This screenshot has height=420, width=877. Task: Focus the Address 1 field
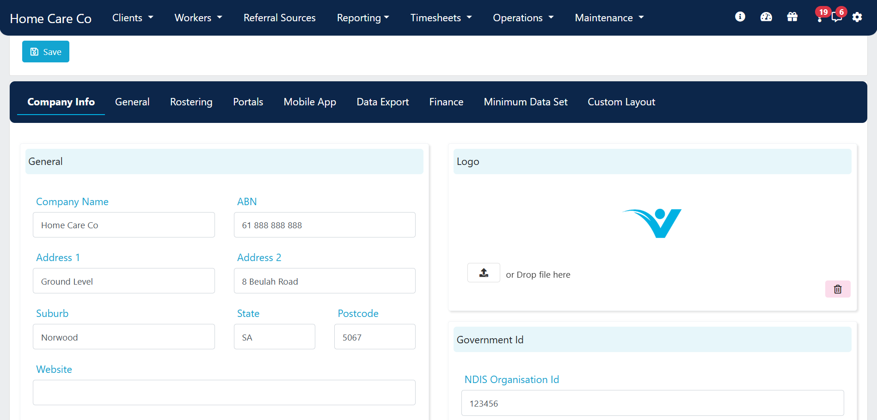pyautogui.click(x=124, y=281)
